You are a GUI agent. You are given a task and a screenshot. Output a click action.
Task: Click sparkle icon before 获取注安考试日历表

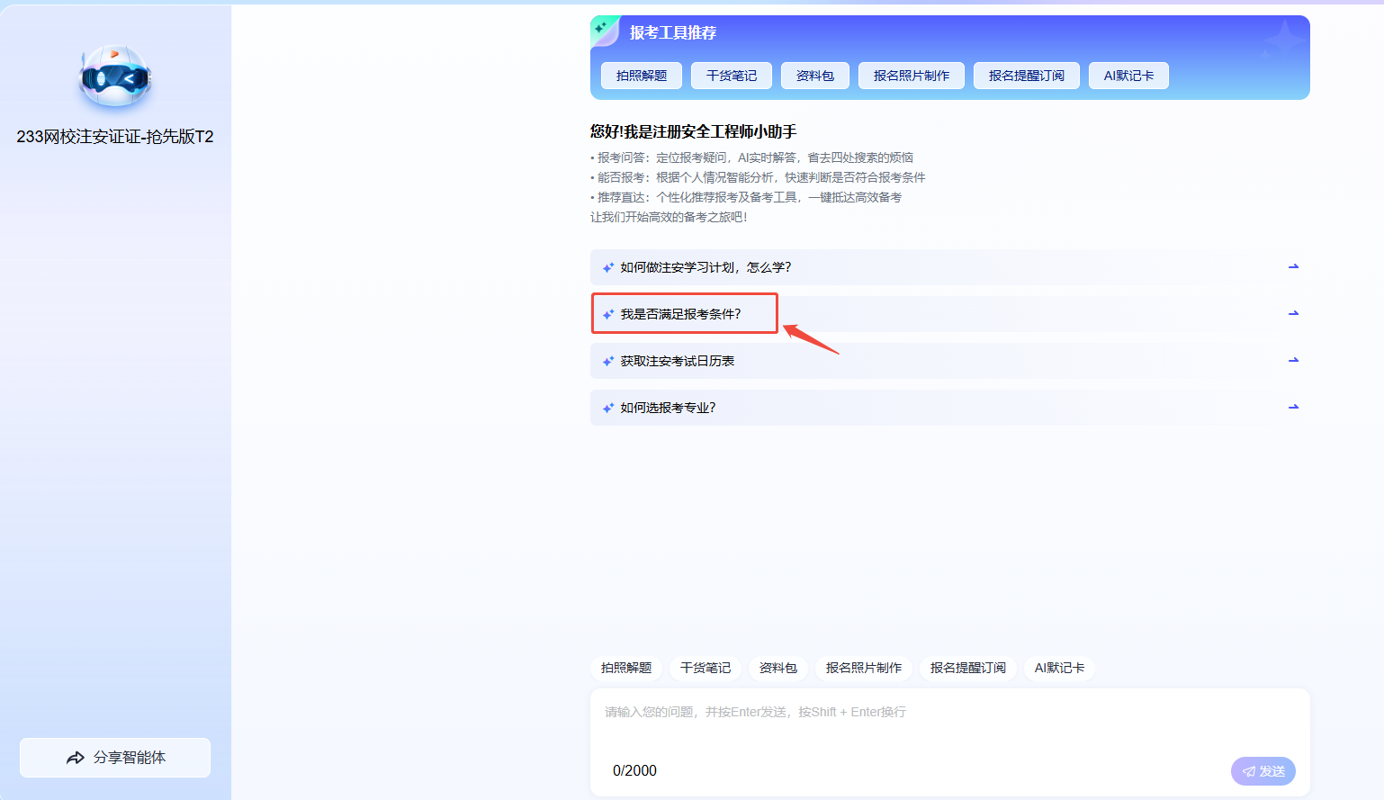click(608, 362)
